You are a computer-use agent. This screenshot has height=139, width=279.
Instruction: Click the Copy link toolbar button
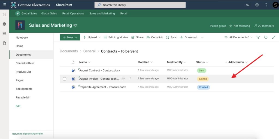[155, 37]
